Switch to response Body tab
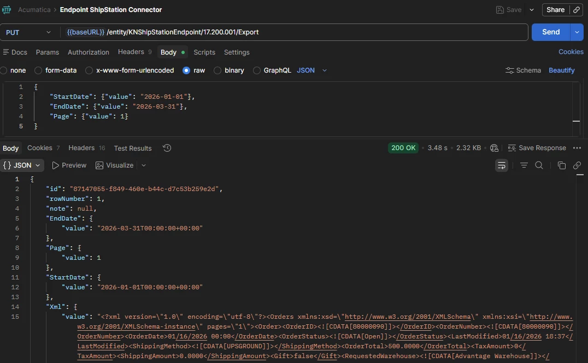 [x=10, y=148]
